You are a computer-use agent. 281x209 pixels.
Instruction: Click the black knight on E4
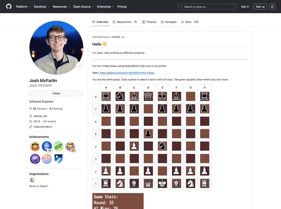[162, 146]
